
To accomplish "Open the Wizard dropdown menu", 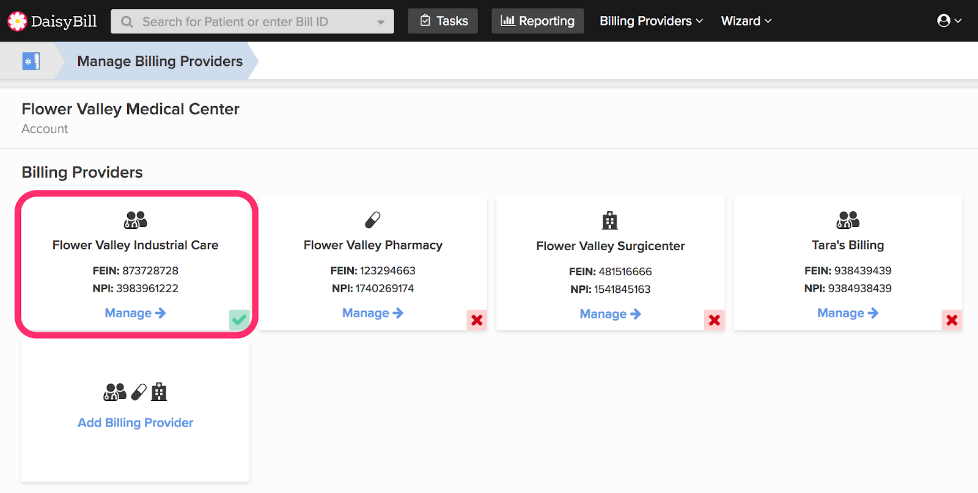I will 746,21.
